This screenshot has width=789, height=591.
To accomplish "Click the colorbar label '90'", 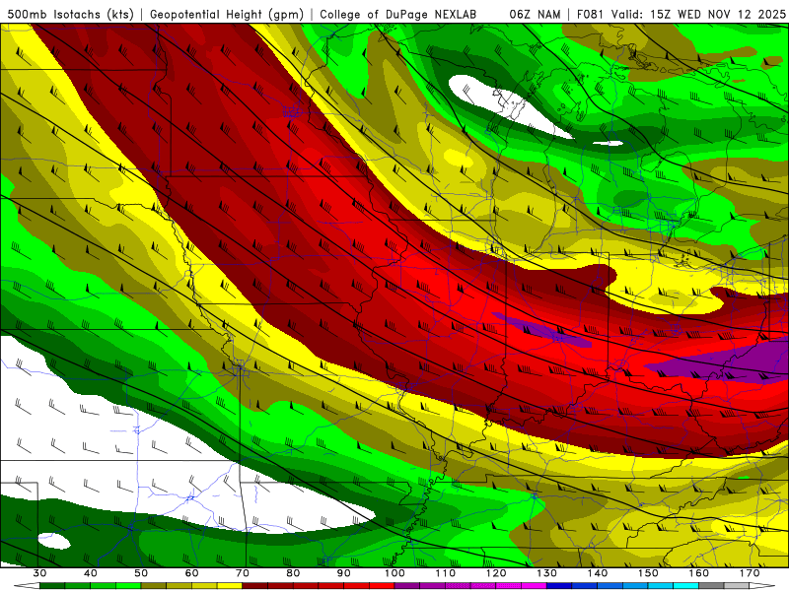I will pos(343,573).
